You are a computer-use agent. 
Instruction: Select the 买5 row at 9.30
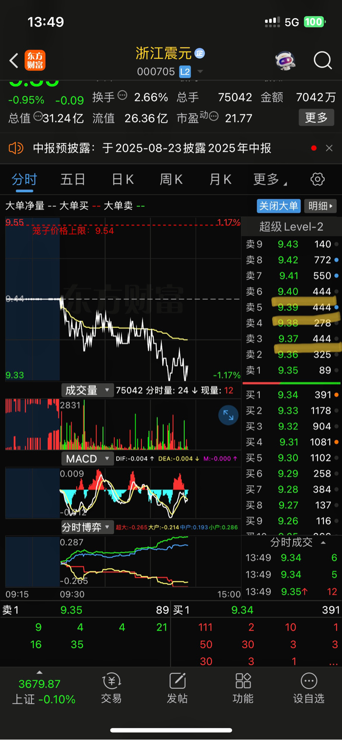(292, 458)
